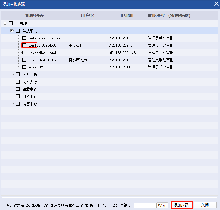Click IP address 192.168.2.15

tap(119, 60)
